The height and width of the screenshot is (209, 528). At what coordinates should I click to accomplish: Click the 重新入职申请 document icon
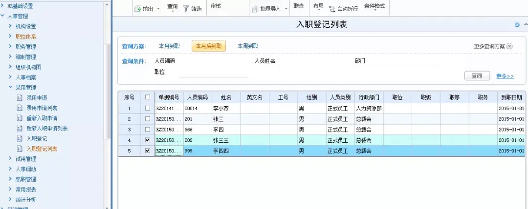[x=20, y=118]
